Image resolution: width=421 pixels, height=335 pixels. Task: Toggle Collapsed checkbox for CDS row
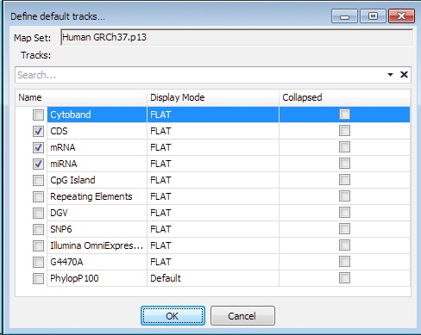[344, 131]
